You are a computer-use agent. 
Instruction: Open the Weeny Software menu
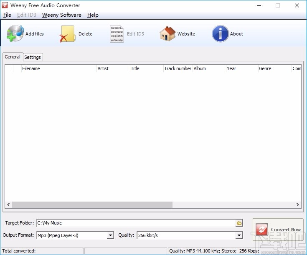pyautogui.click(x=62, y=15)
